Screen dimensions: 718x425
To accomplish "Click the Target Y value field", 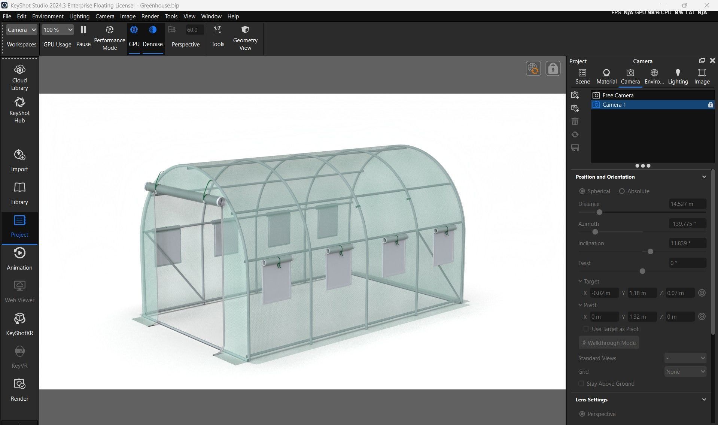I will (x=642, y=293).
